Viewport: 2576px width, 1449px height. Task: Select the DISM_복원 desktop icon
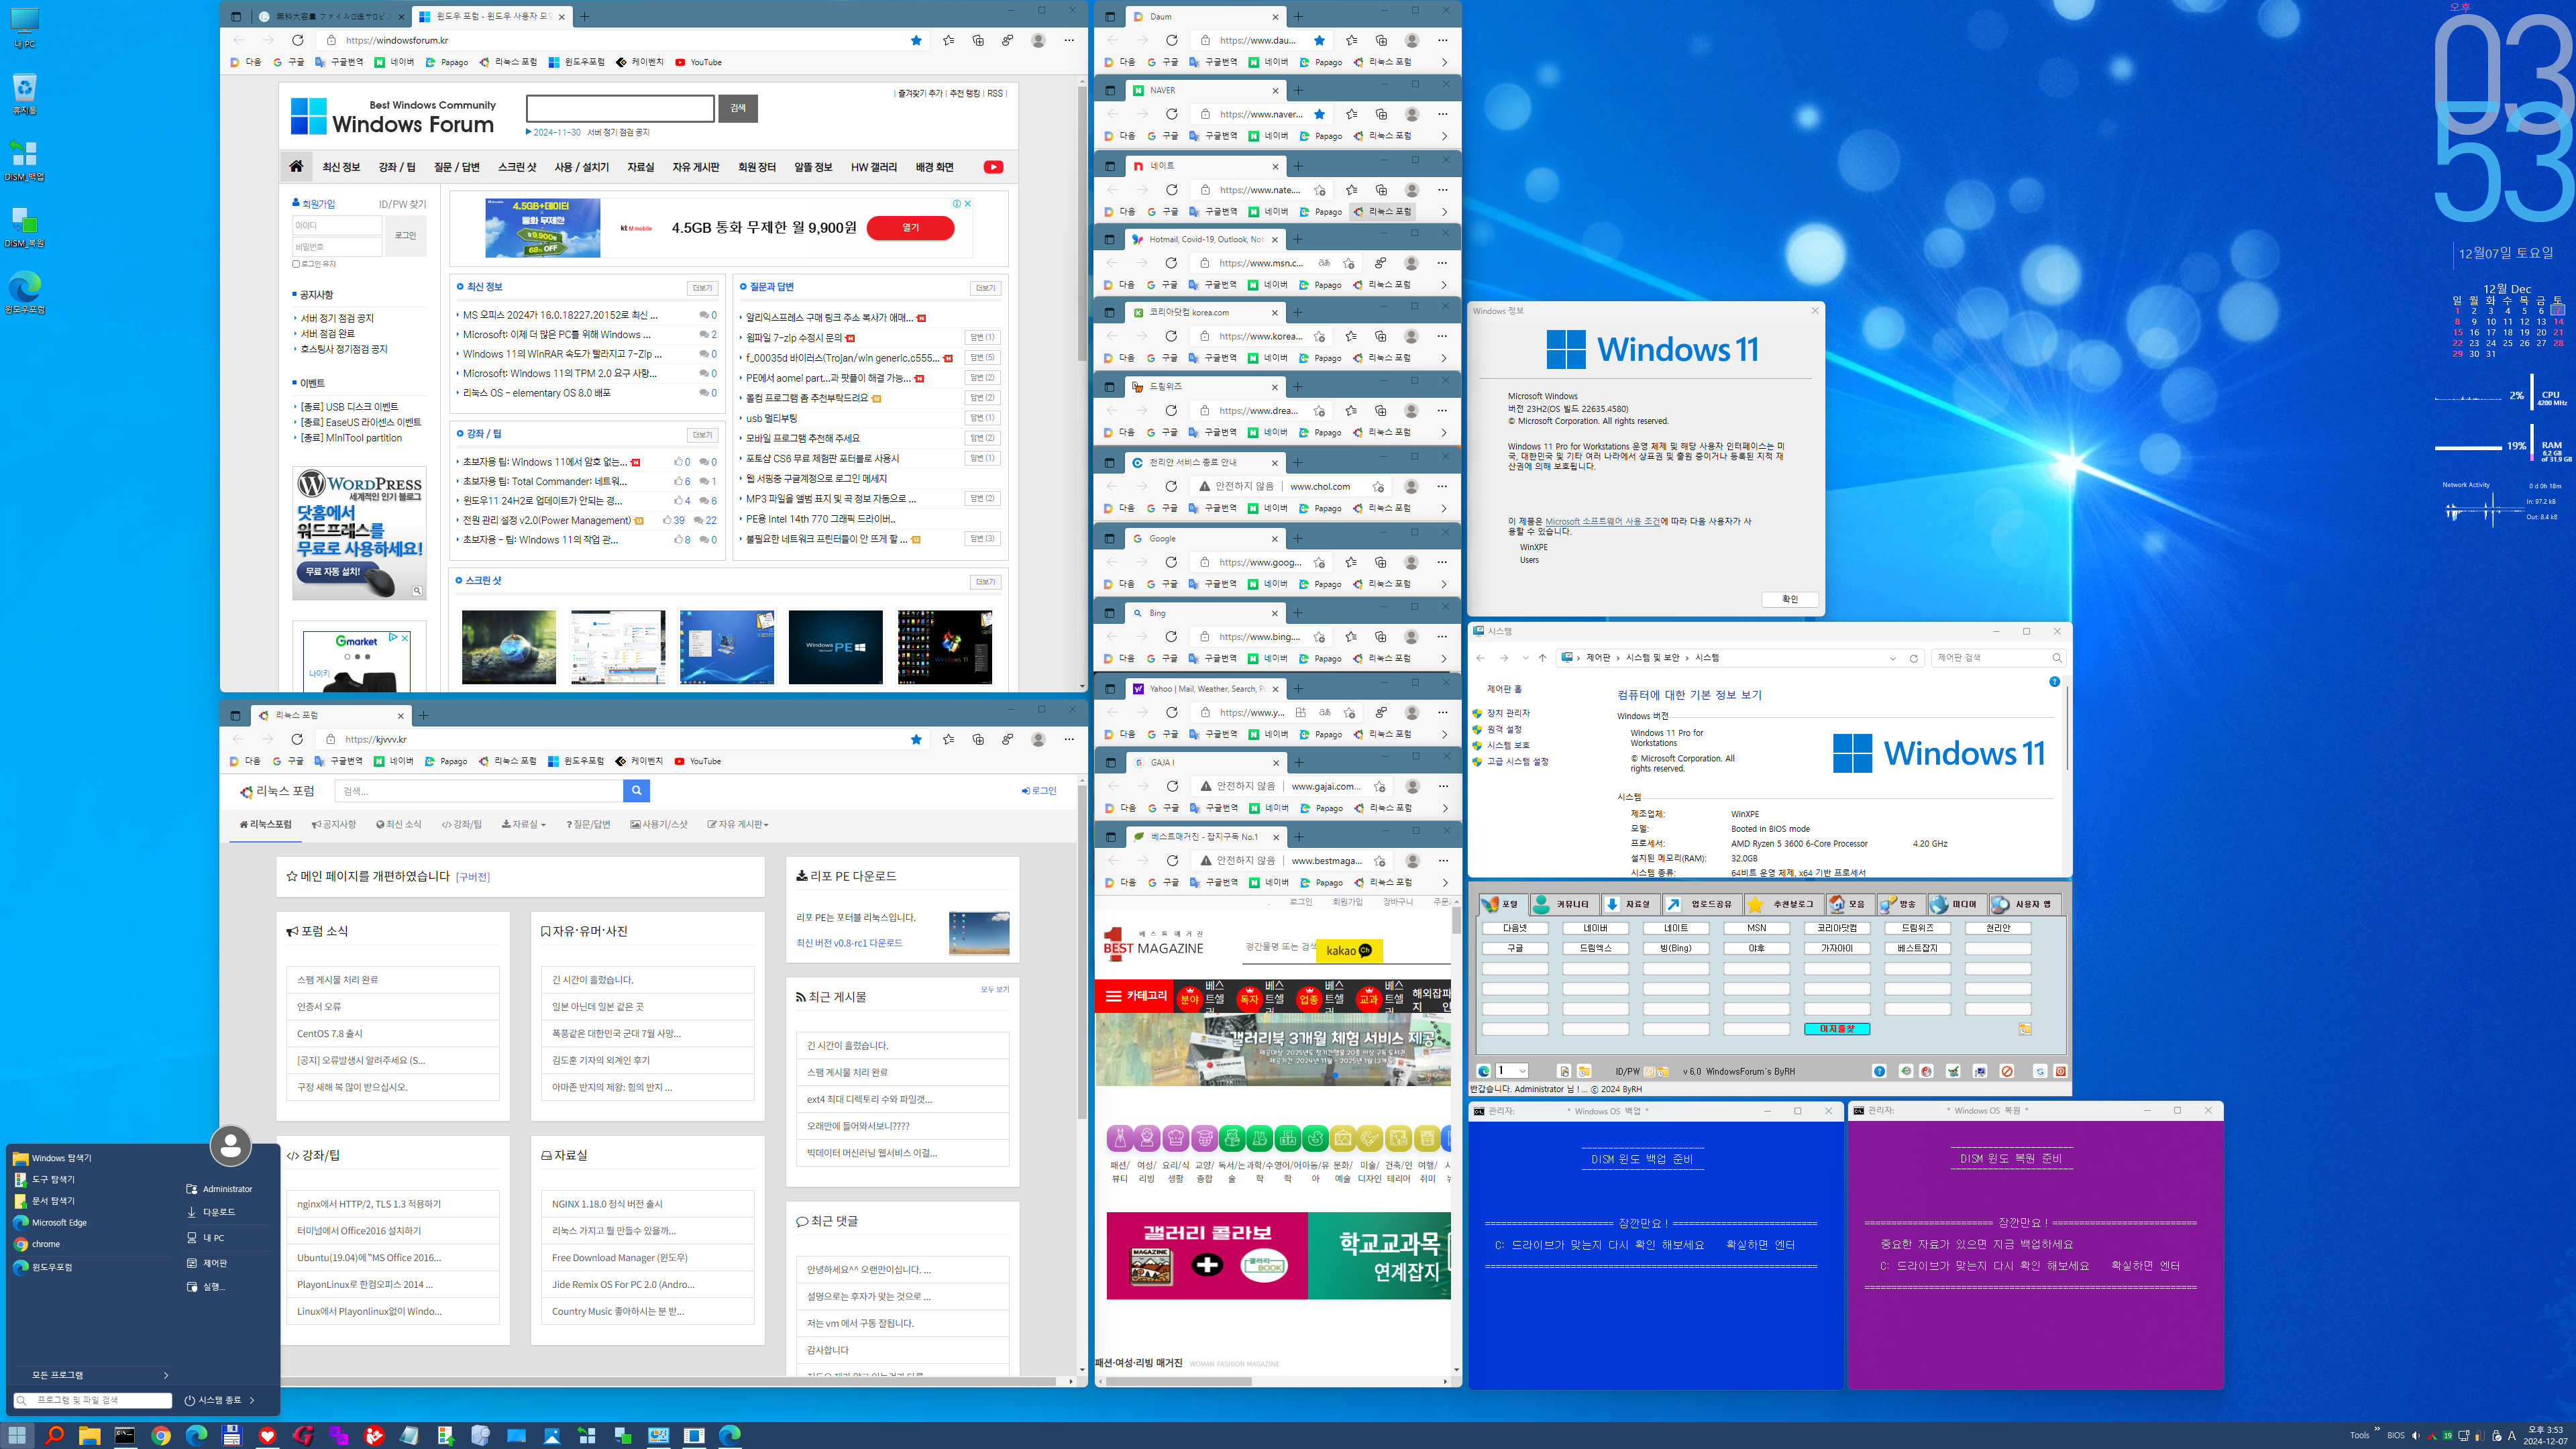[24, 227]
